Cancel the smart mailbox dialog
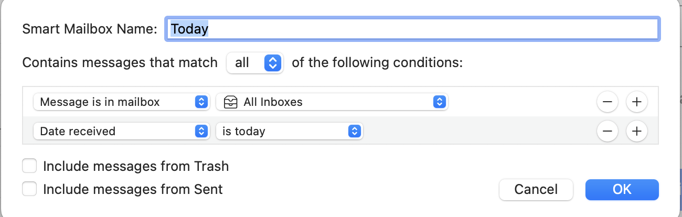 click(536, 189)
